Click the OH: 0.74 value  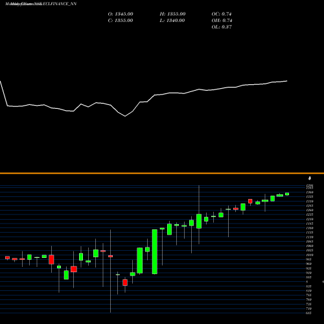(x=222, y=21)
